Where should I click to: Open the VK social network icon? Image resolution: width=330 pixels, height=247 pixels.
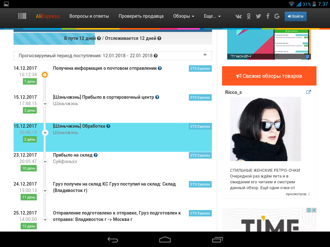(238, 16)
